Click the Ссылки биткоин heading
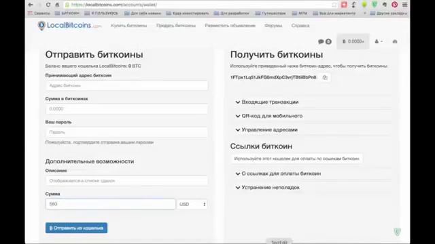 click(261, 146)
